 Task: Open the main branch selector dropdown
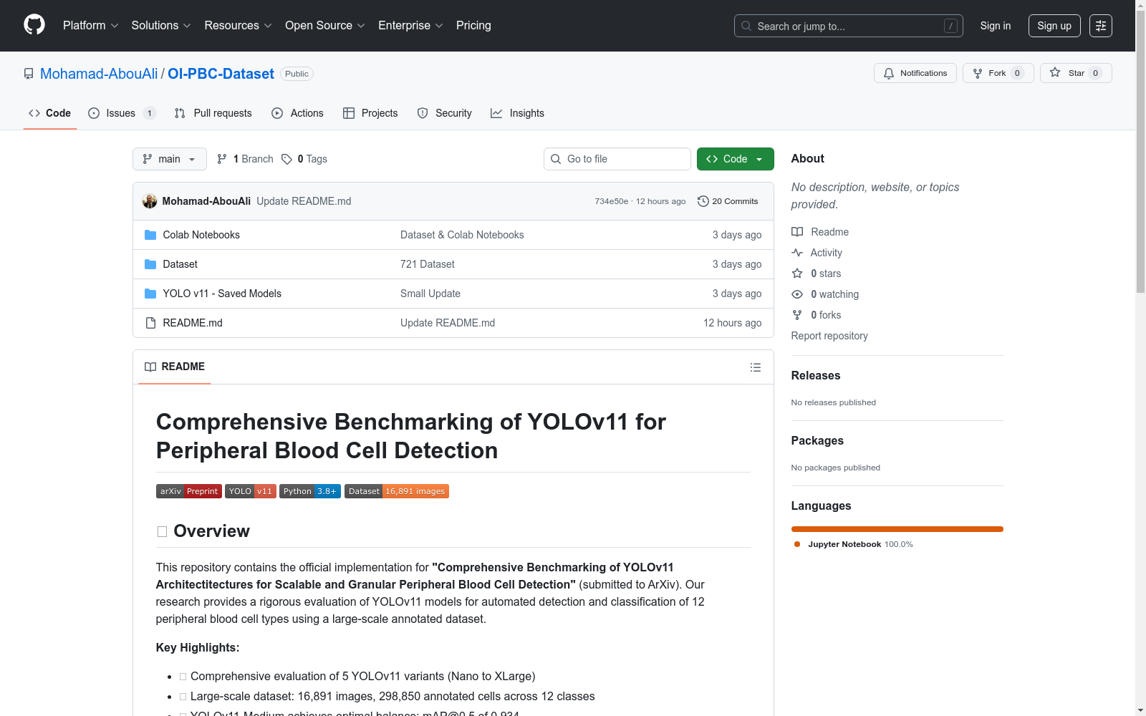[170, 159]
